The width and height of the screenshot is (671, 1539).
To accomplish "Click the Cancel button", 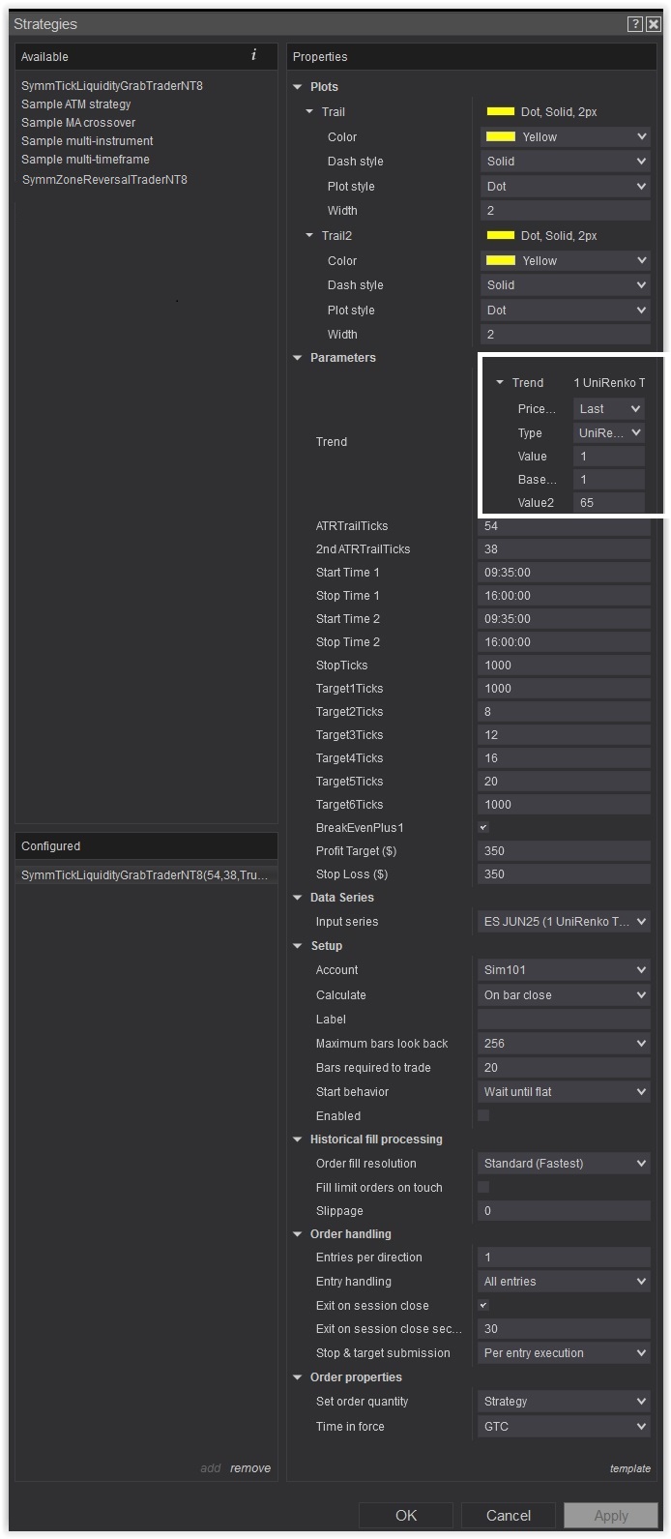I will pyautogui.click(x=508, y=1515).
